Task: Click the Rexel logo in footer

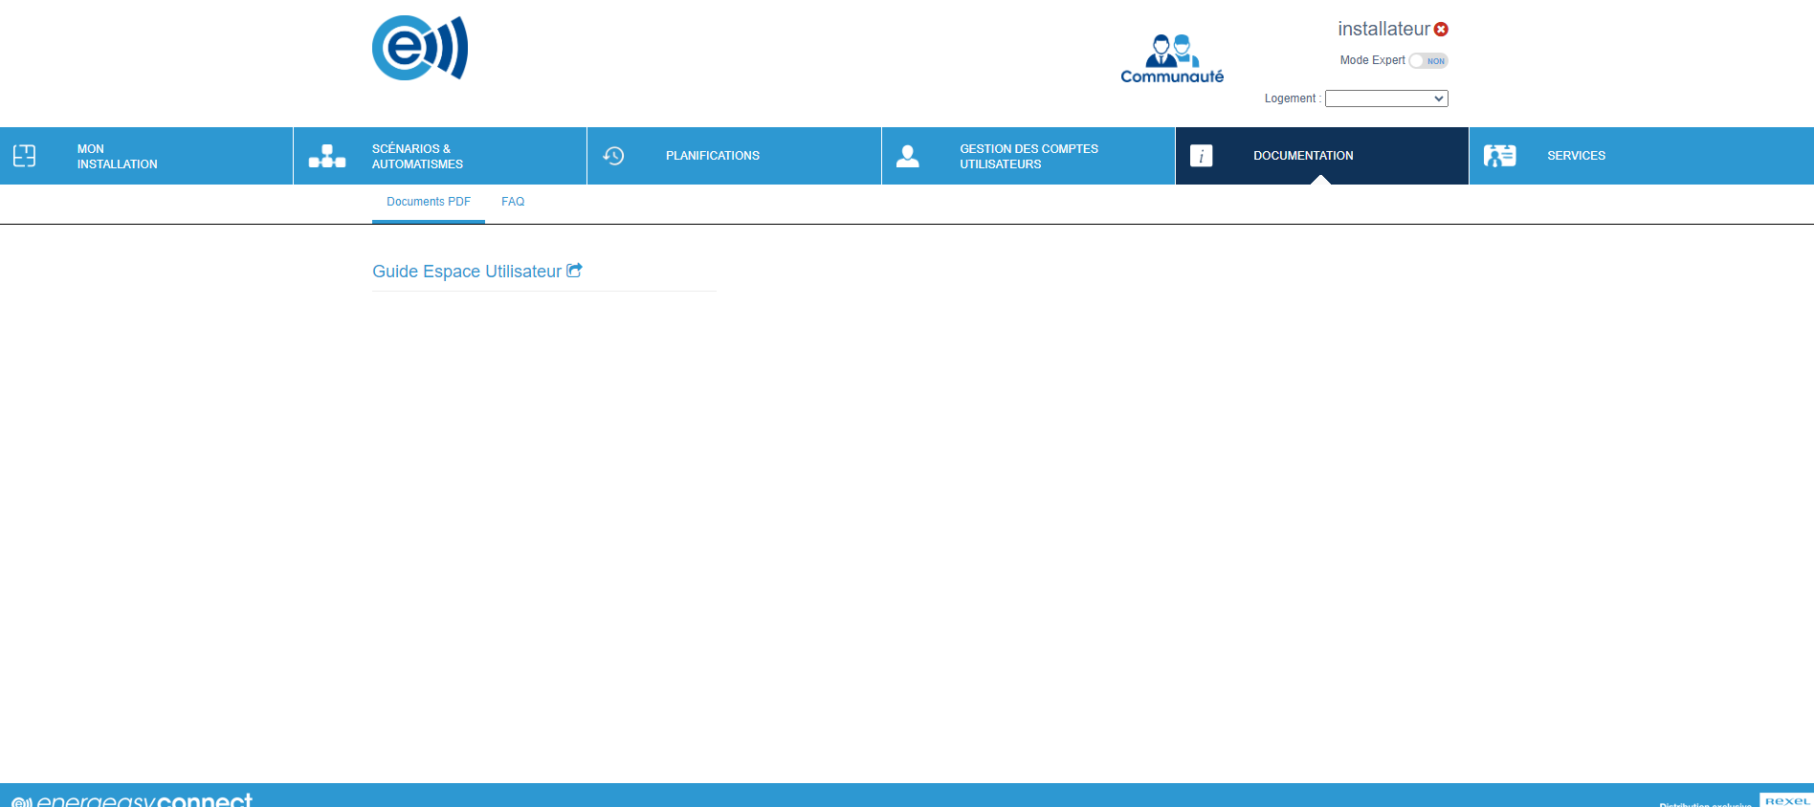Action: [x=1786, y=800]
